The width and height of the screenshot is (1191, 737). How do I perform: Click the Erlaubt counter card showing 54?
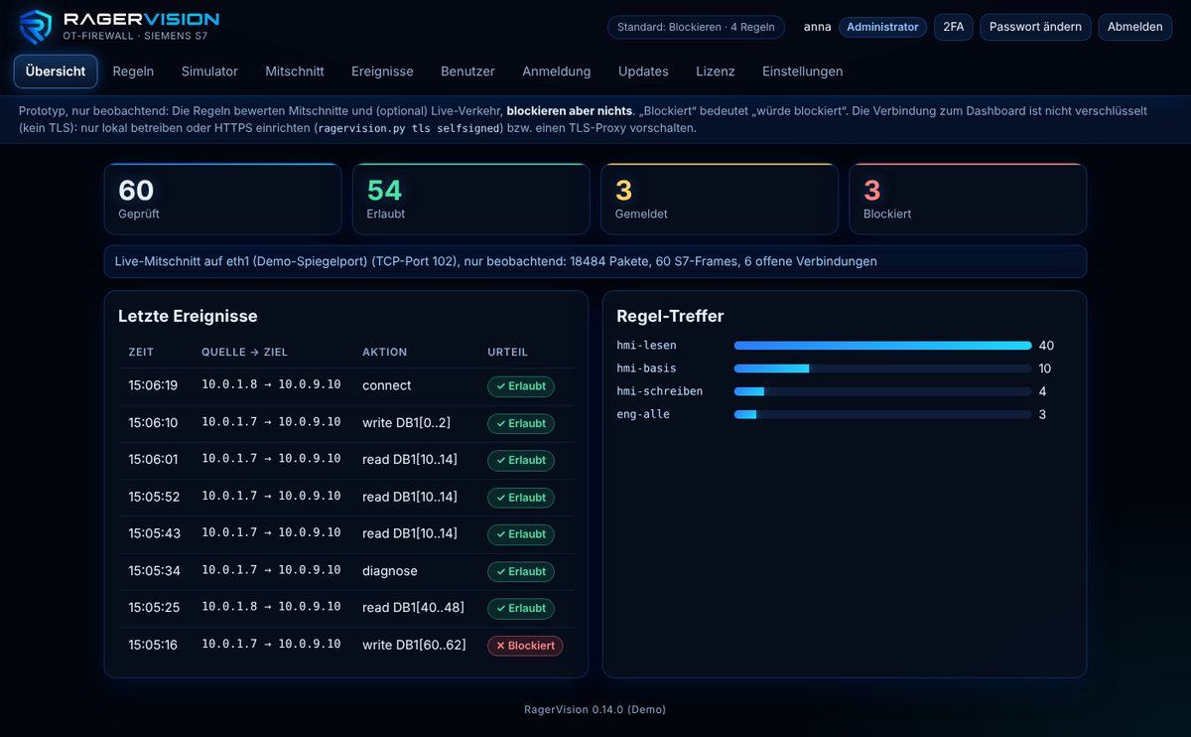pos(471,199)
